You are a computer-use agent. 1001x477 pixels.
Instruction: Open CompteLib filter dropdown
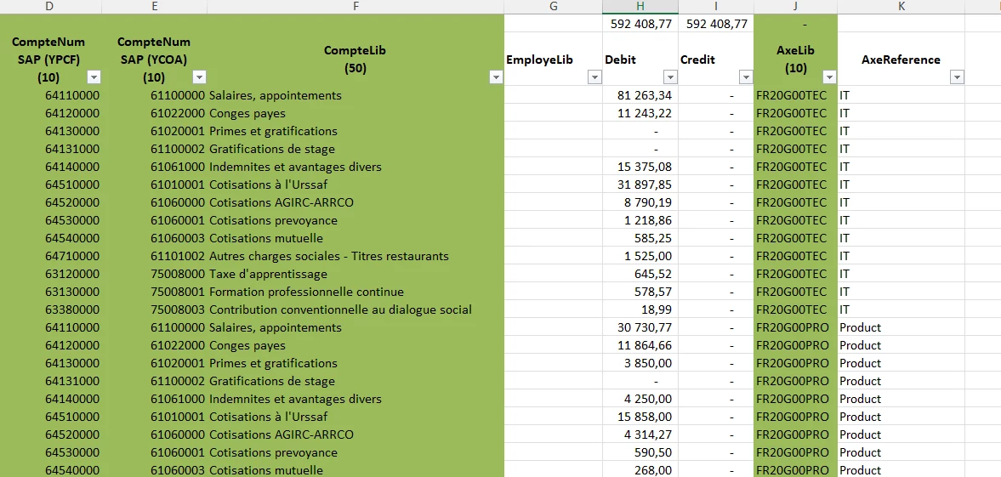(x=495, y=77)
